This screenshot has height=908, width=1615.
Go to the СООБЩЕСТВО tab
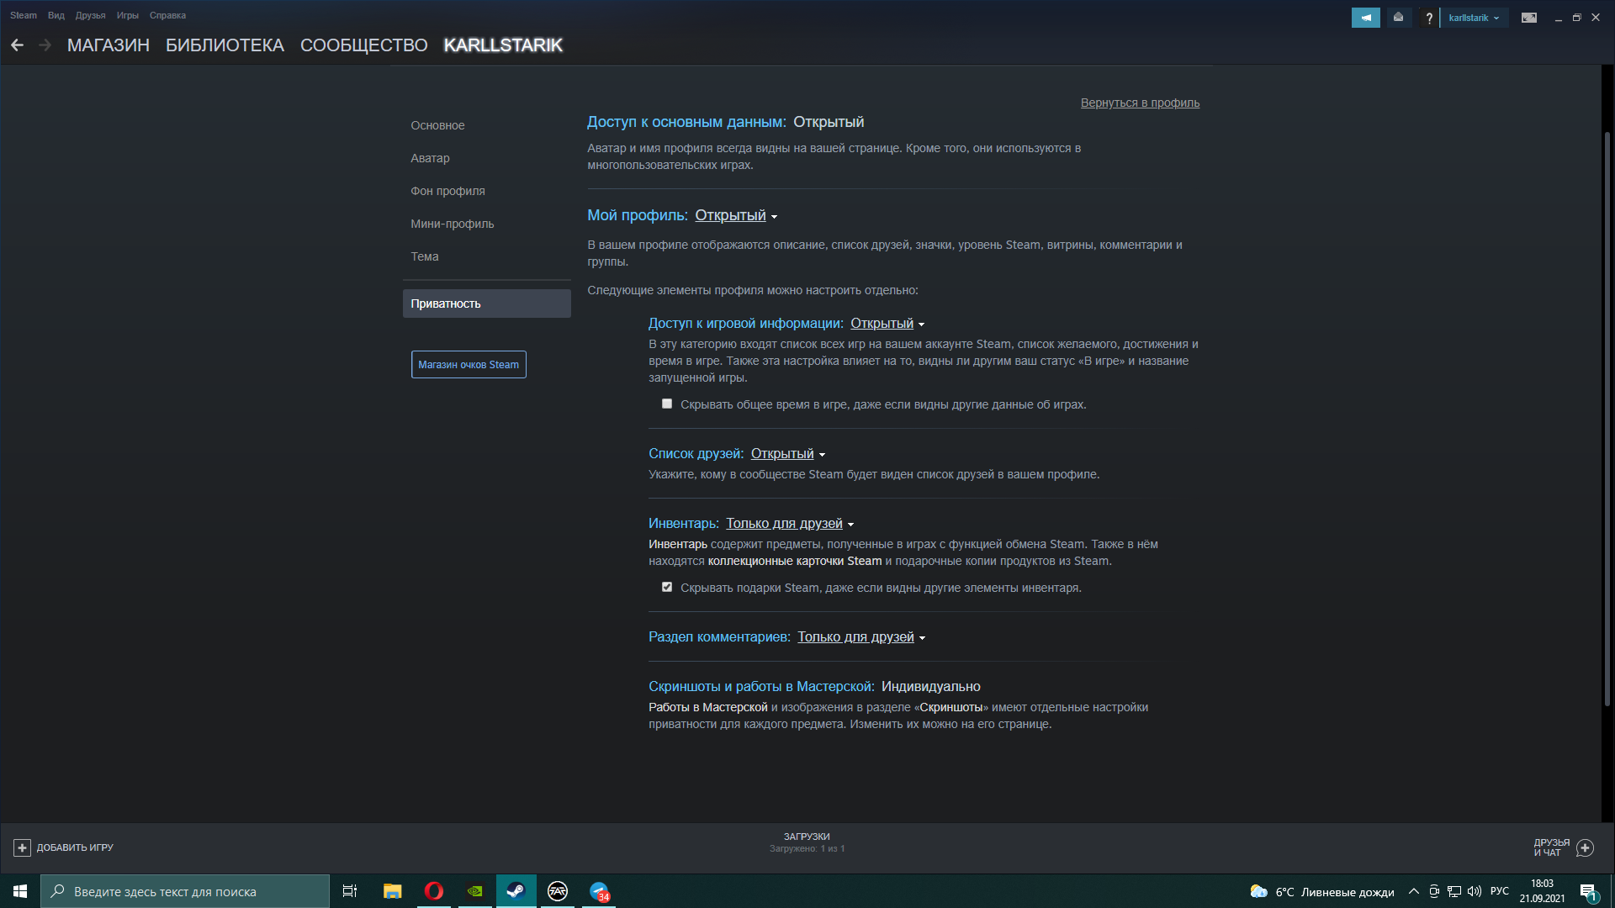(x=364, y=45)
